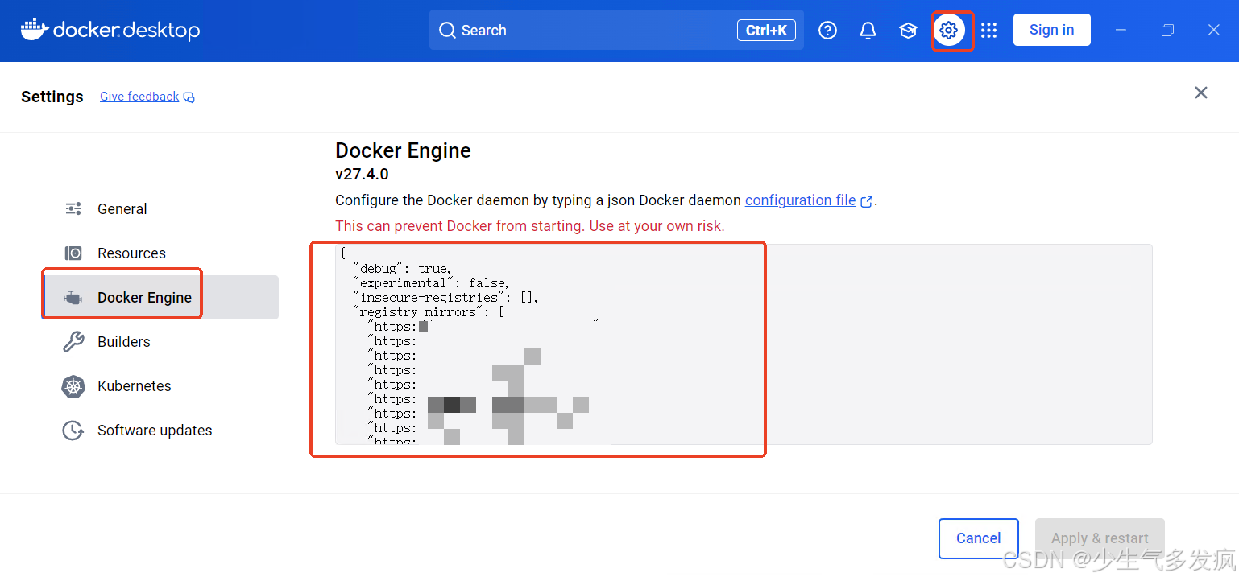Close the Settings panel with the X
The image size is (1239, 581).
tap(1201, 93)
